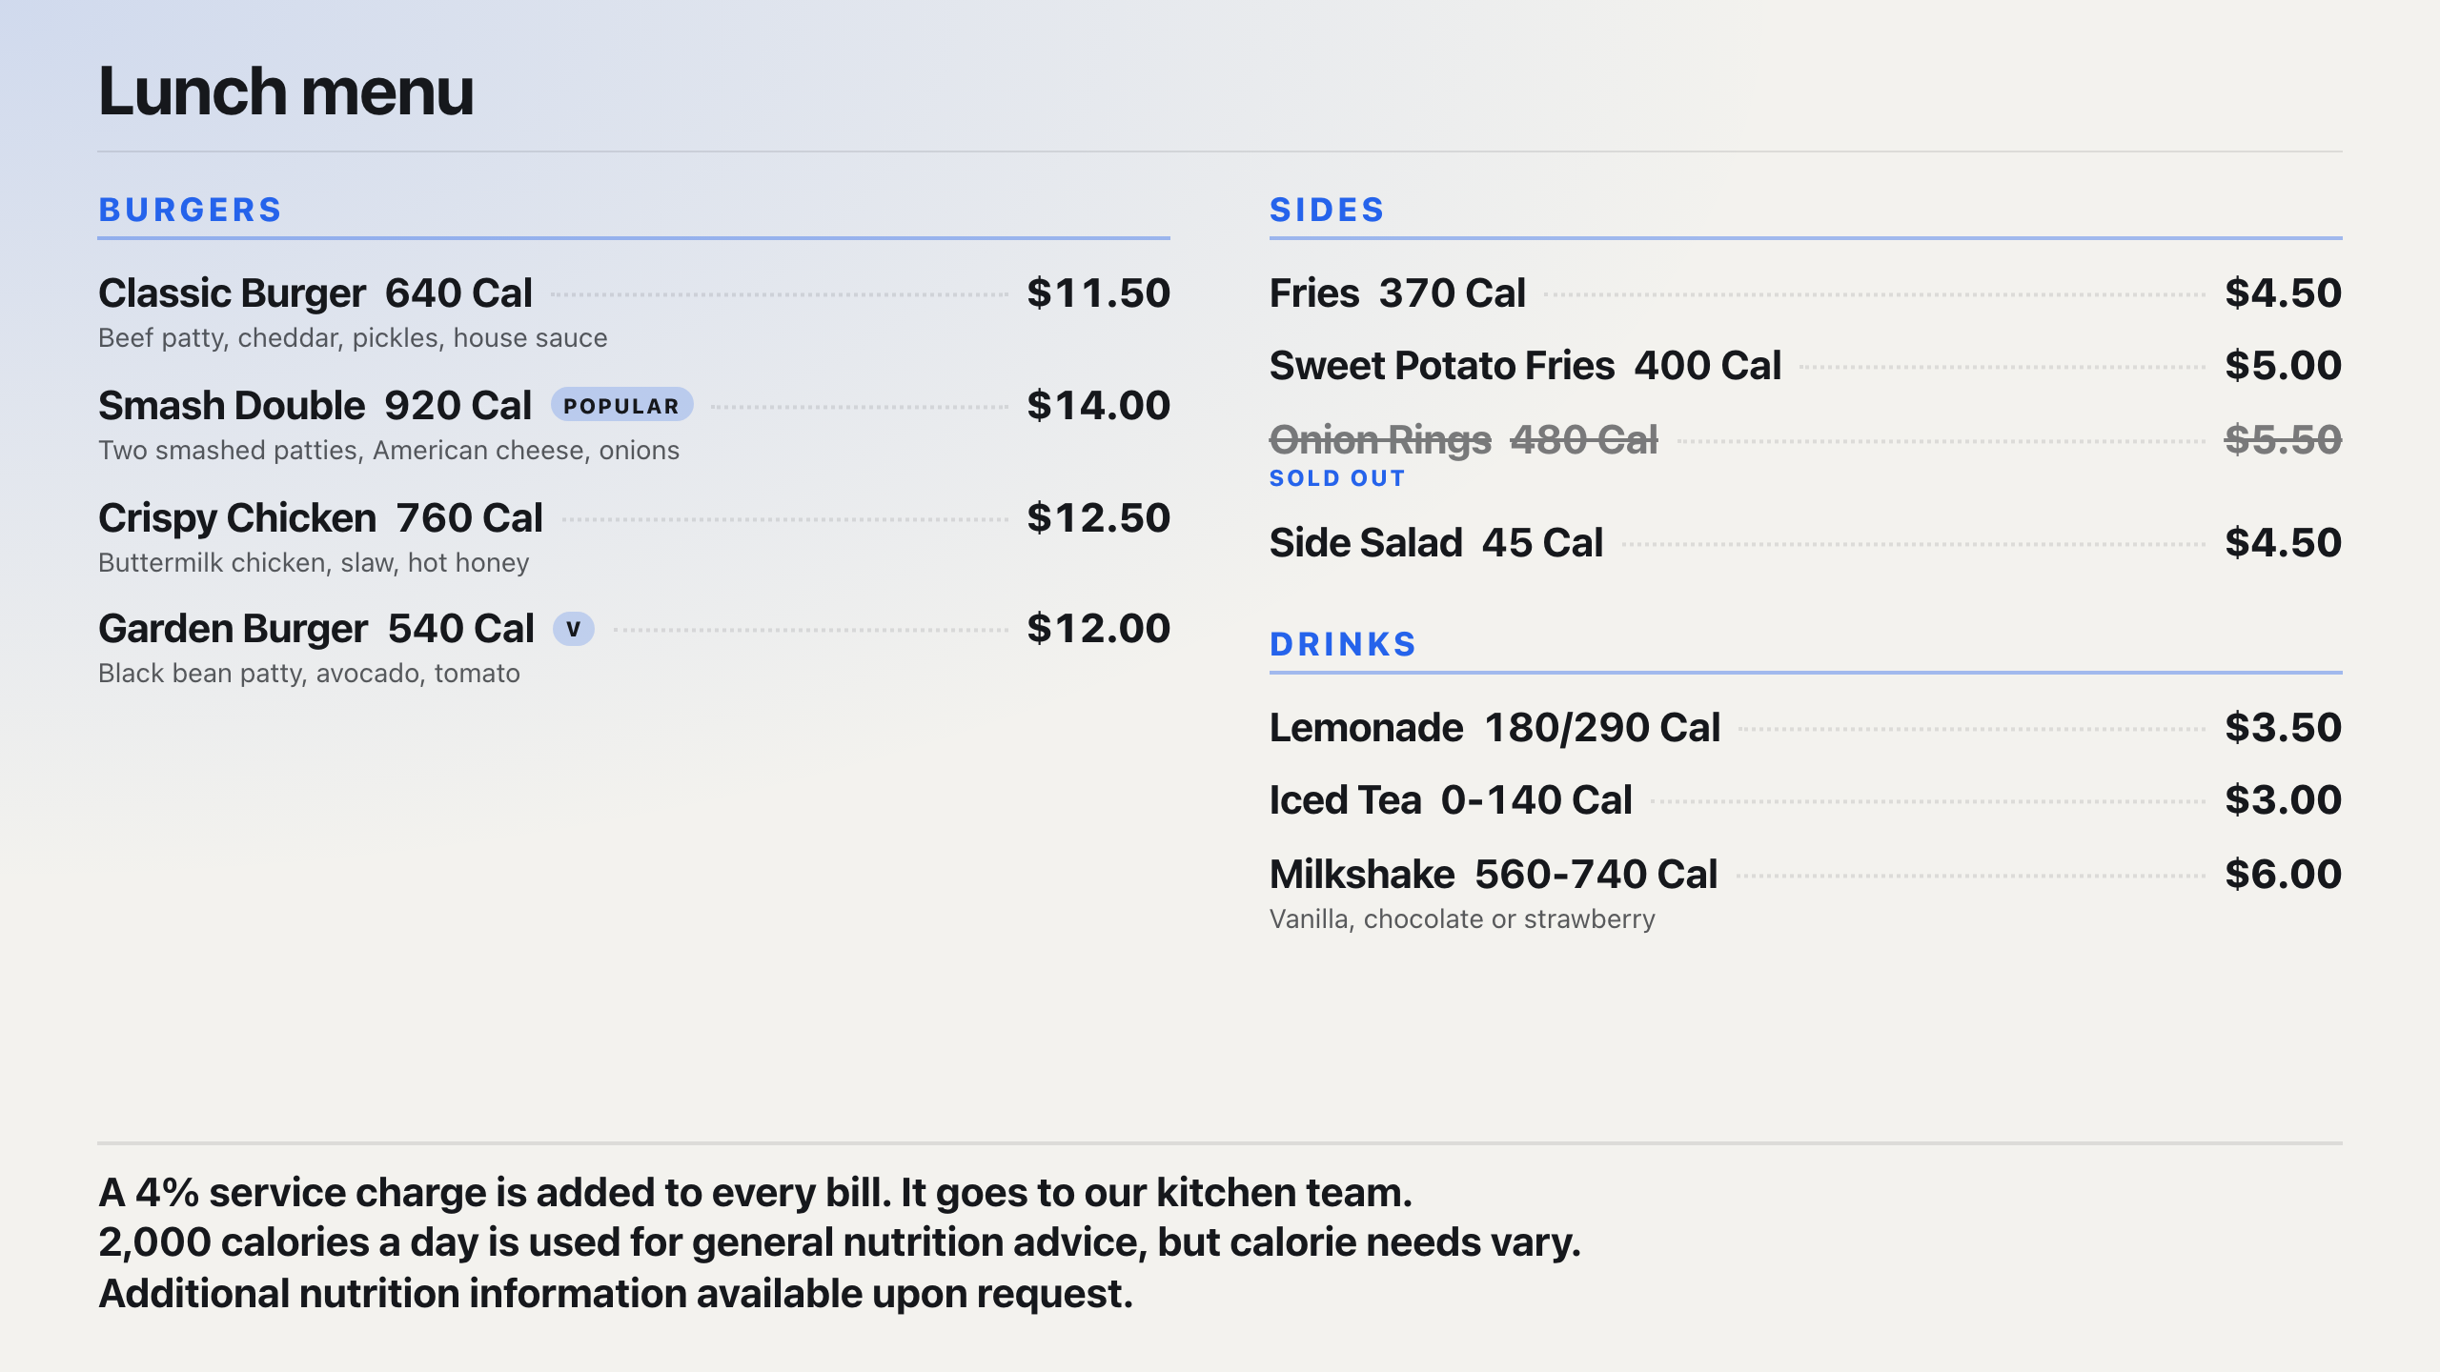Click the '2,000 calories a day' nutrition line

click(840, 1242)
